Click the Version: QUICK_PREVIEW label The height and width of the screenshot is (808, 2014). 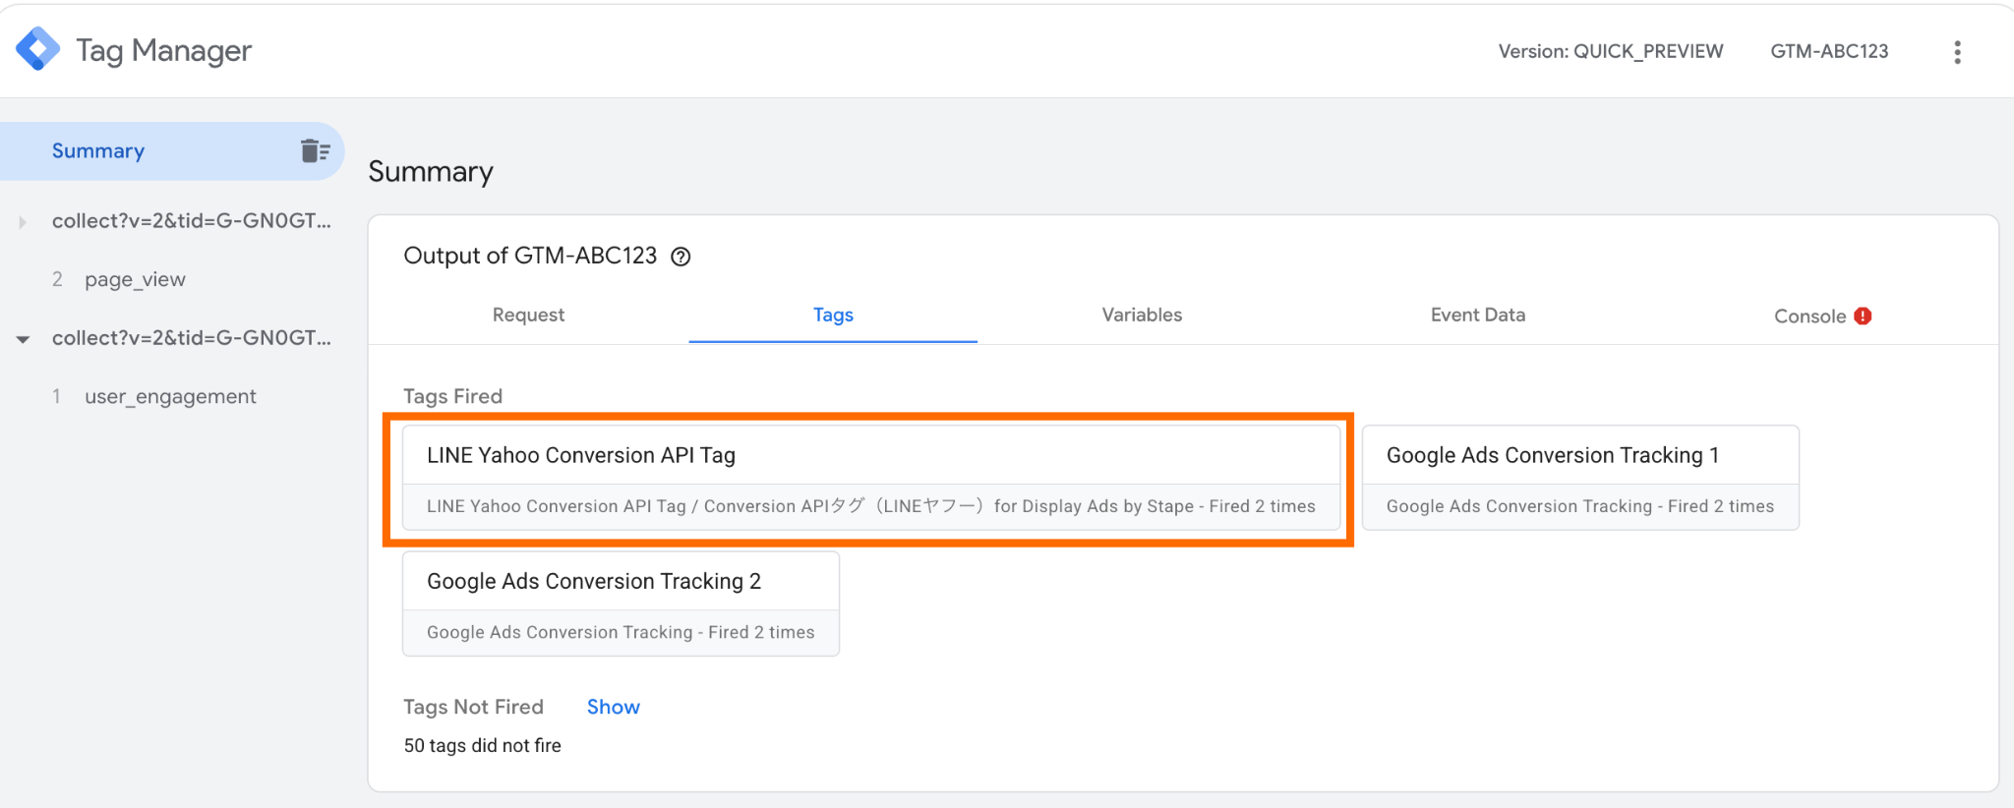point(1611,51)
